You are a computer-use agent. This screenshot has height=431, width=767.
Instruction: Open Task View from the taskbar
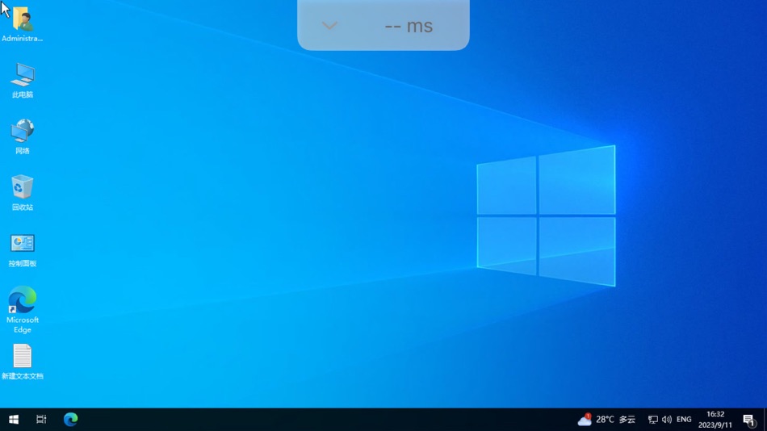pos(41,419)
